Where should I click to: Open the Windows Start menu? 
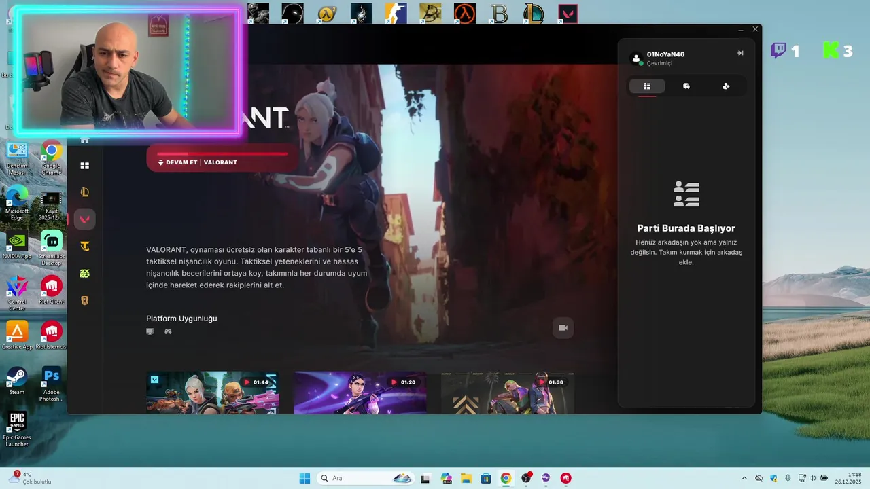pyautogui.click(x=304, y=478)
